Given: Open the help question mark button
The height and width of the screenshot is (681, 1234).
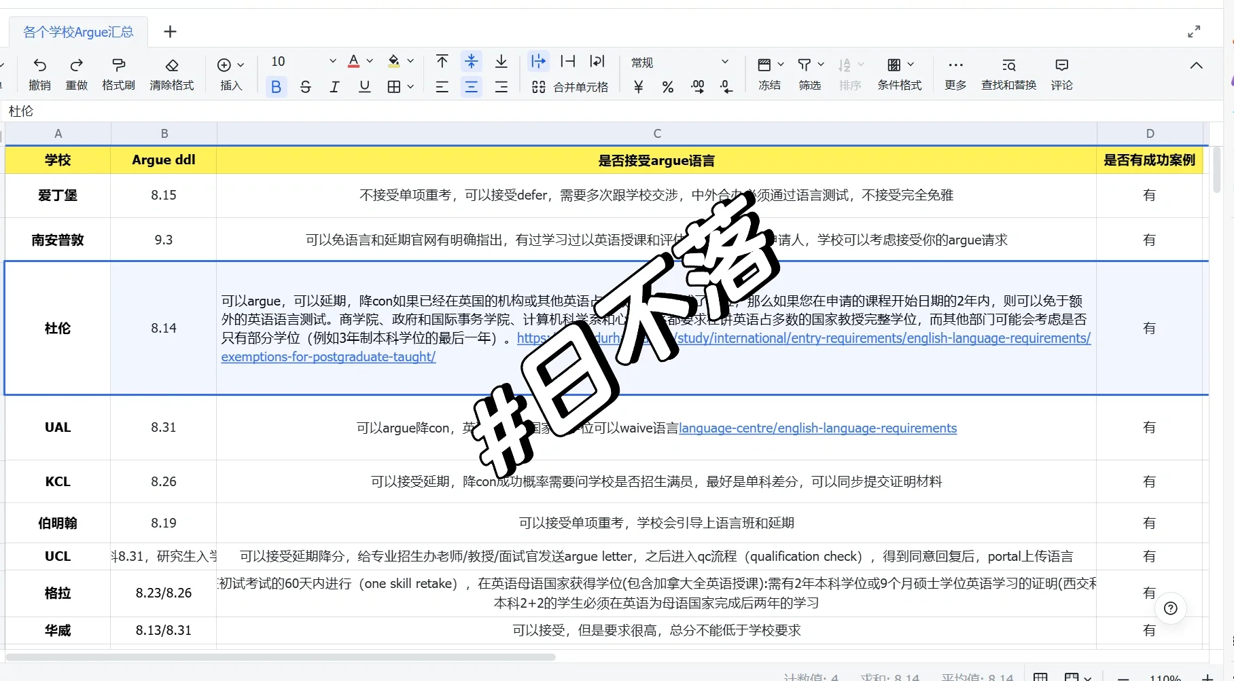Looking at the screenshot, I should point(1170,608).
